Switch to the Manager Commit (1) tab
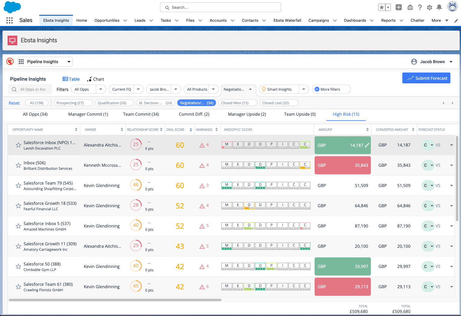 click(88, 114)
